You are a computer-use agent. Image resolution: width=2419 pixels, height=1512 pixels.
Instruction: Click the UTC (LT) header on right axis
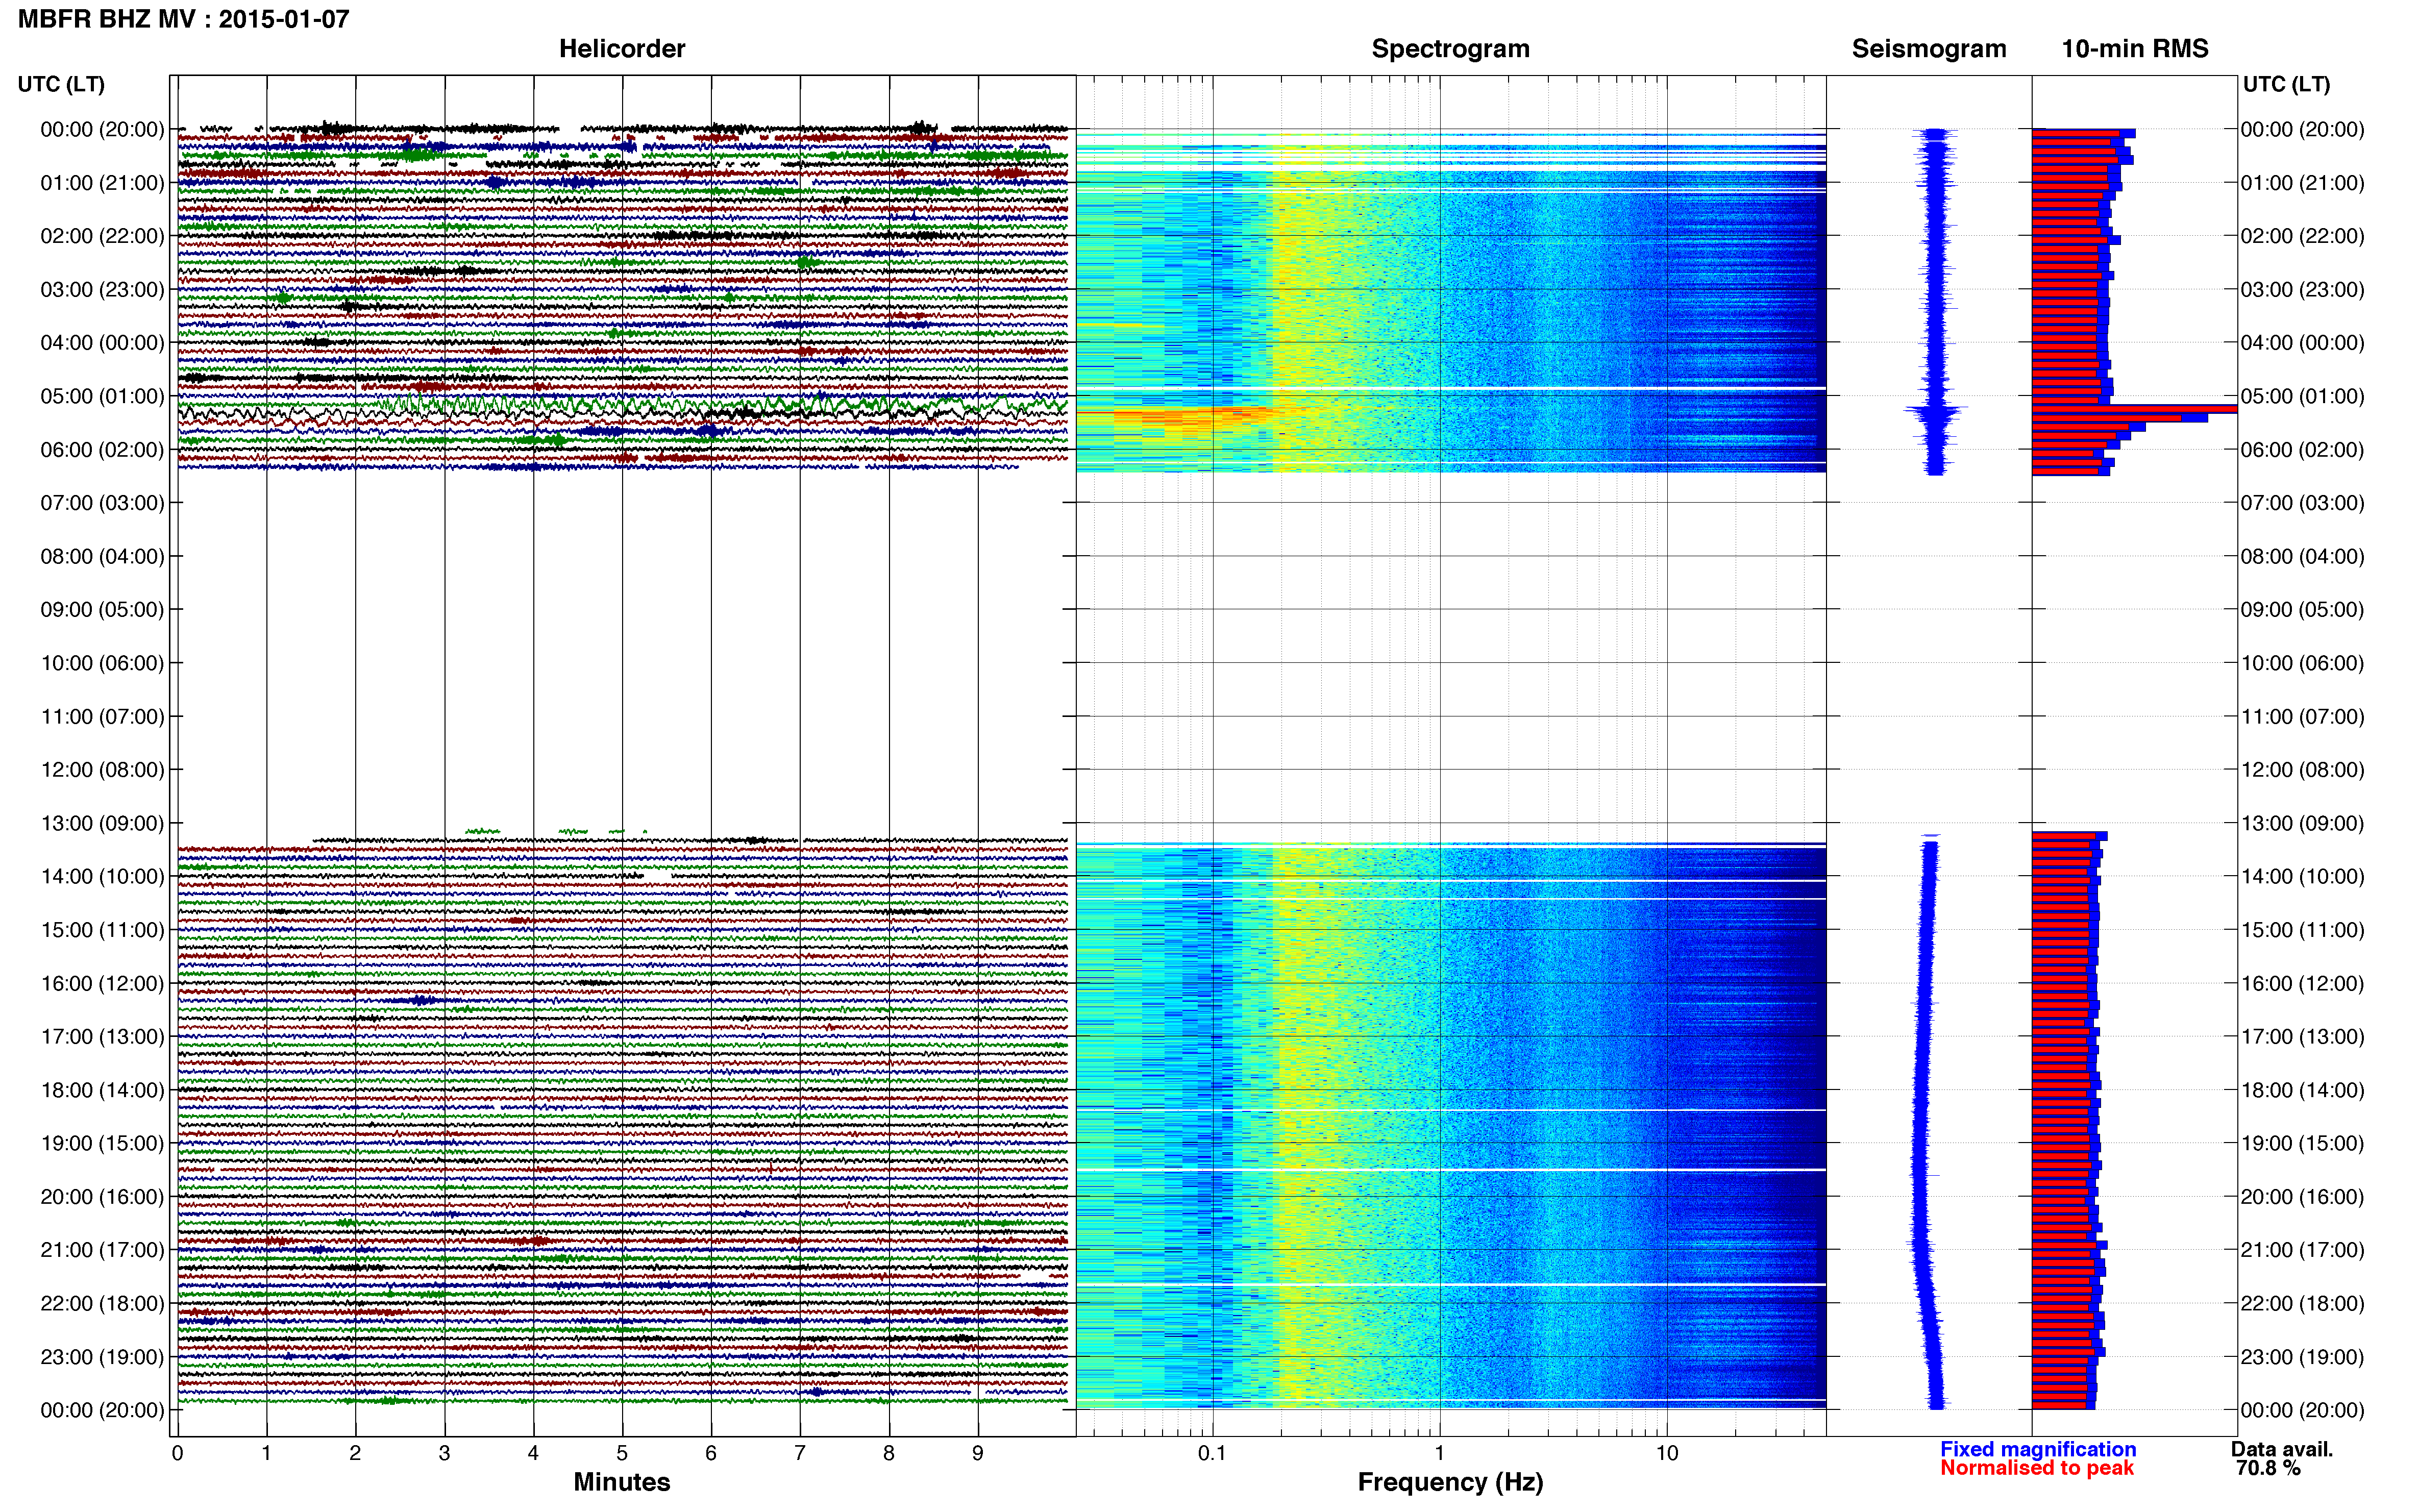tap(2286, 84)
